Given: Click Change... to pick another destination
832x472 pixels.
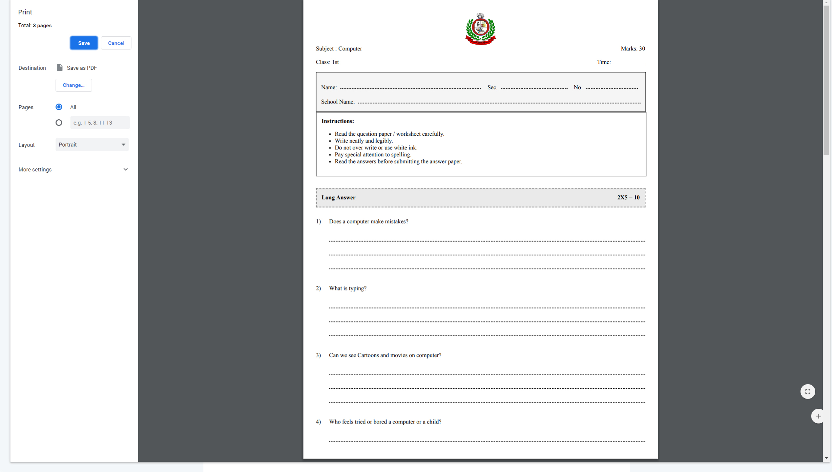Looking at the screenshot, I should (x=73, y=85).
